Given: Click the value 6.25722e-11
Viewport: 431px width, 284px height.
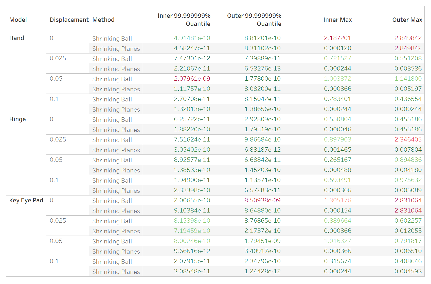Looking at the screenshot, I should (192, 119).
